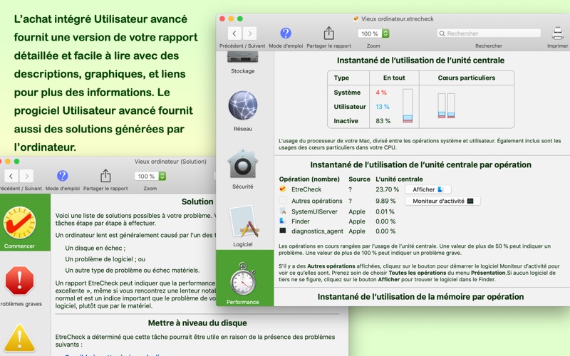570x356 pixels.
Task: Click the Source column header
Action: tap(359, 179)
